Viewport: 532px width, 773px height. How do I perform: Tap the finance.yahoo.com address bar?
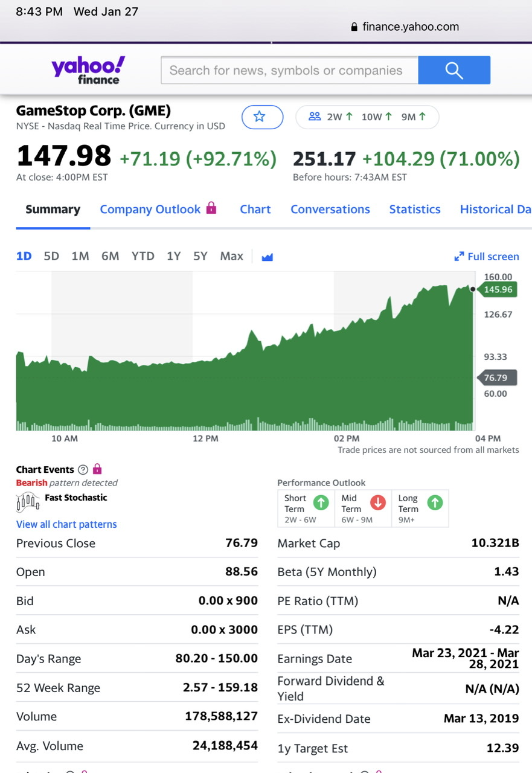[405, 27]
